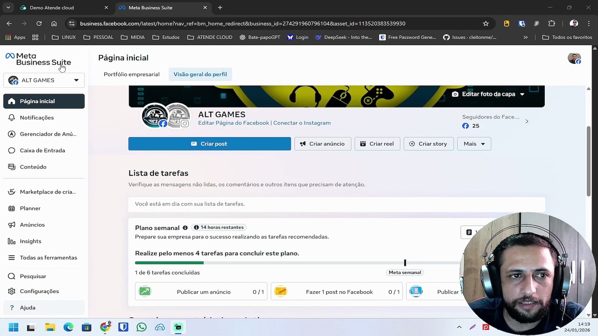
Task: Open a new browser tab
Action: click(220, 7)
